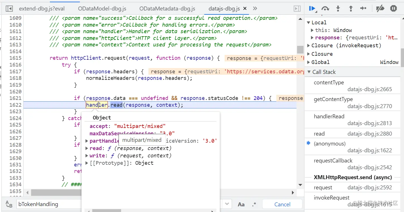Step over the next function call
Image resolution: width=404 pixels, height=212 pixels.
325,8
